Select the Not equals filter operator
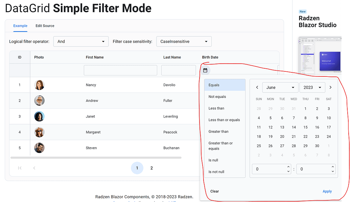Screen dimensions: 350x202 pos(225,96)
